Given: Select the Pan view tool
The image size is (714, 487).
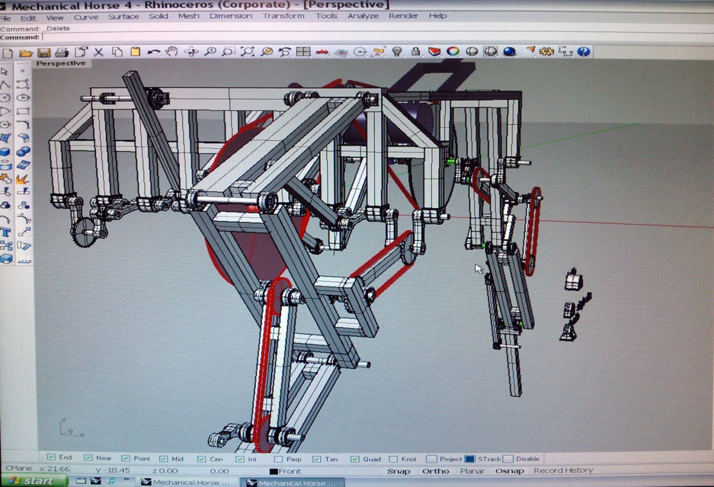Looking at the screenshot, I should 171,51.
